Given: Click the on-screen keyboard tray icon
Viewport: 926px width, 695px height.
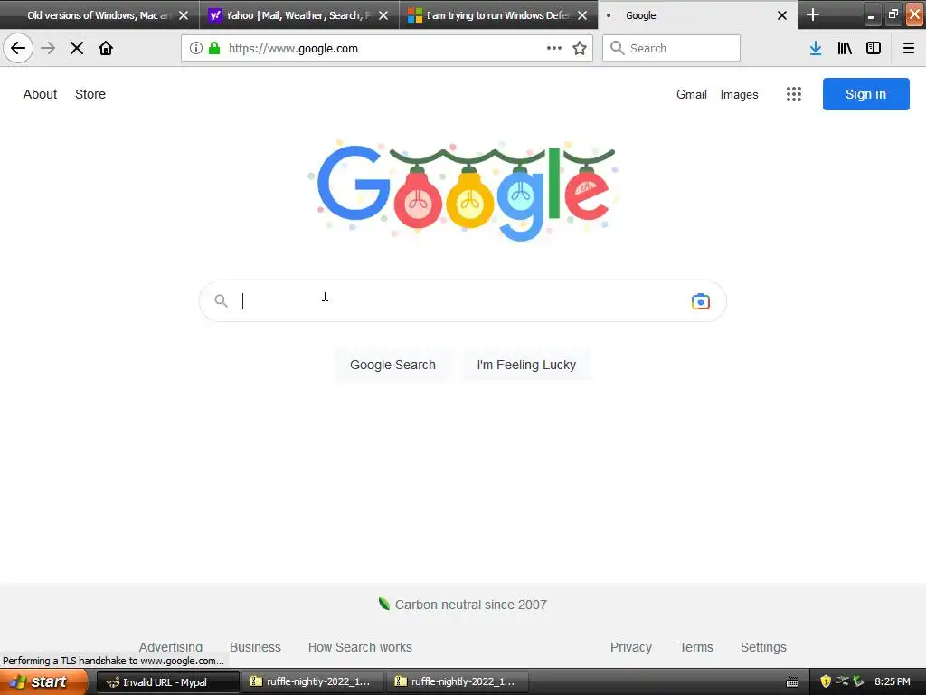Looking at the screenshot, I should [792, 682].
